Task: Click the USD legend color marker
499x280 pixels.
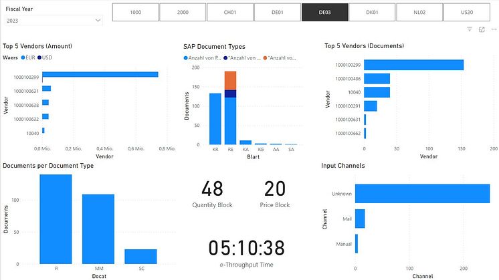Action: click(39, 57)
